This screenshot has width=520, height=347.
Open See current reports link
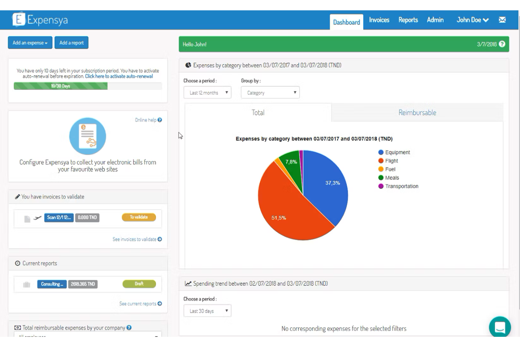click(x=138, y=303)
